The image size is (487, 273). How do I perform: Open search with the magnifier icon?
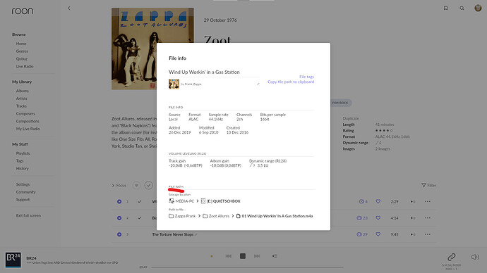462,8
